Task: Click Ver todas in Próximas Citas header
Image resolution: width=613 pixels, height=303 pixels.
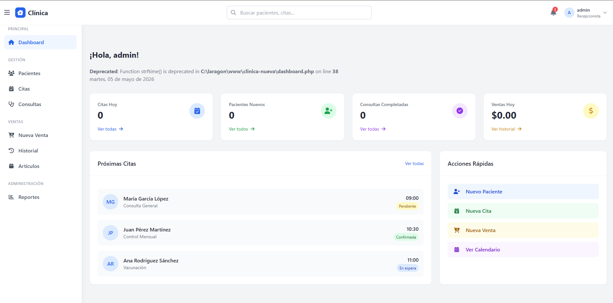Action: [414, 163]
